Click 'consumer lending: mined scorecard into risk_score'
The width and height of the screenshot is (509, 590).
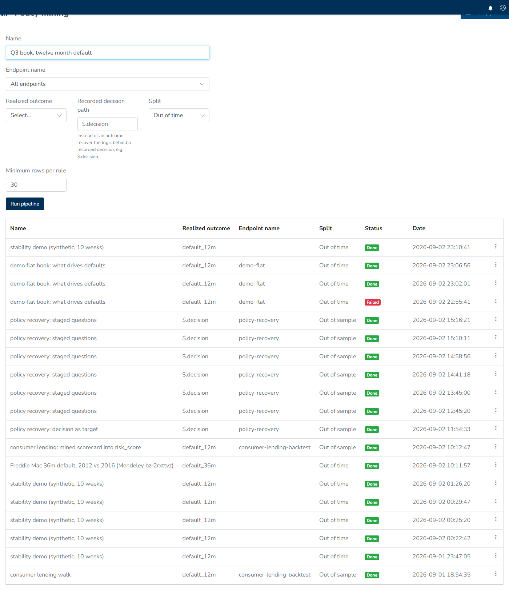[76, 447]
